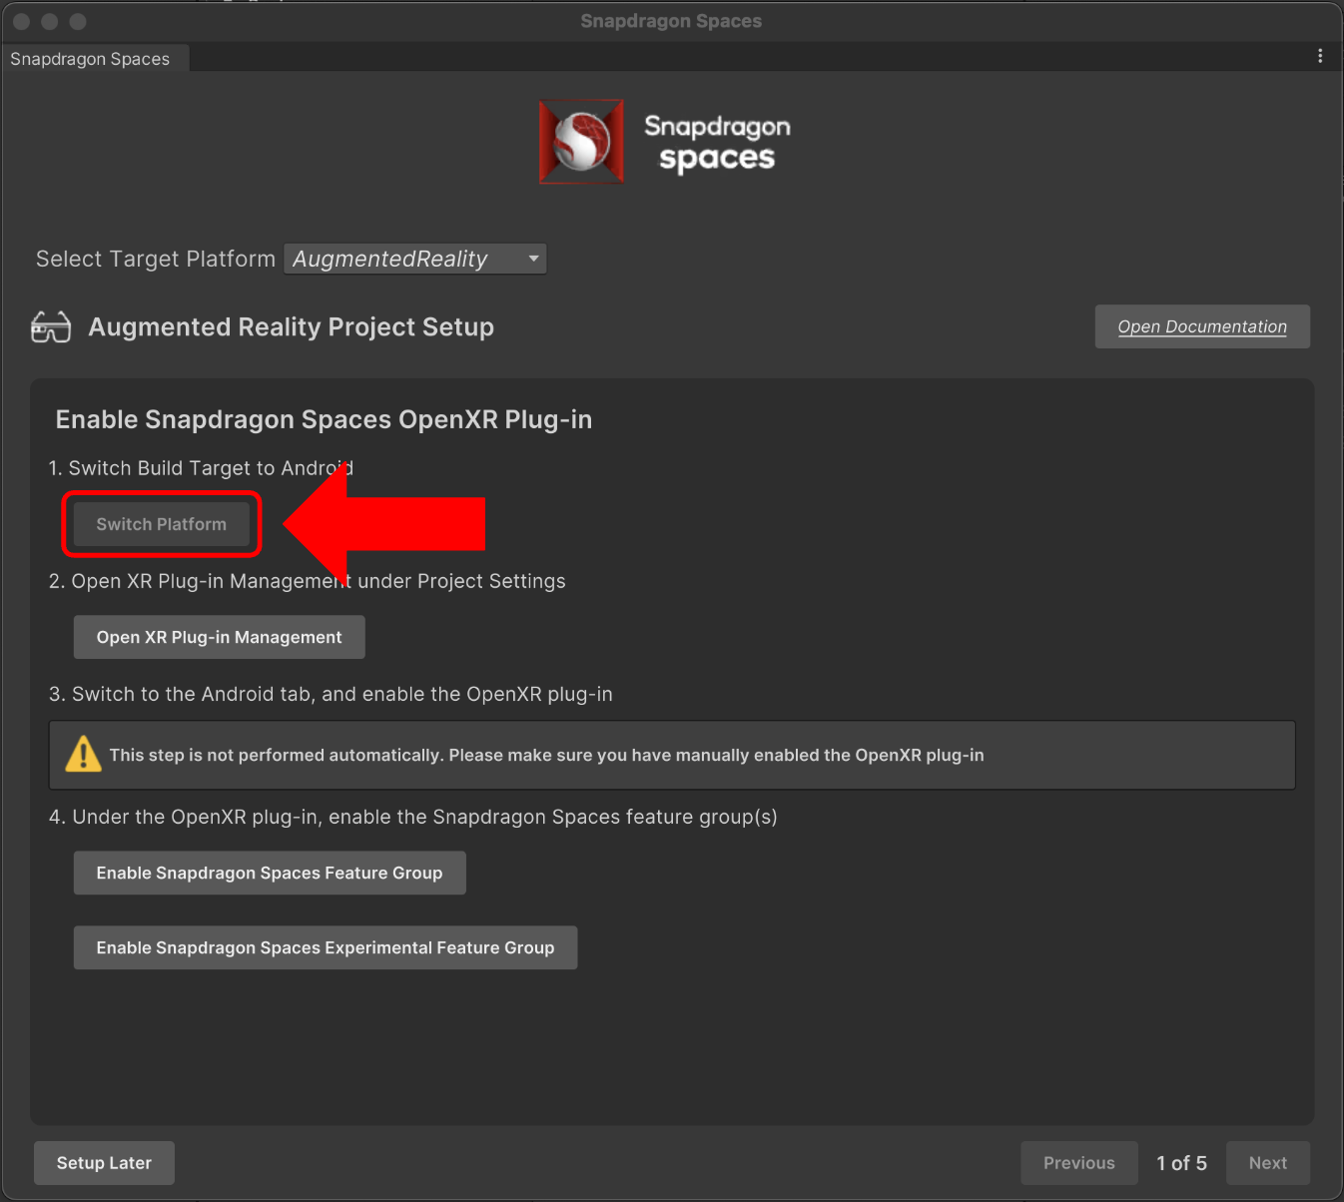Select the Snapdragon Spaces tab
The image size is (1344, 1202).
pos(94,59)
